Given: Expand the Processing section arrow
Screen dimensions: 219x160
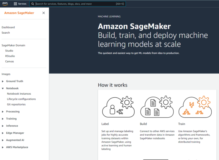Looking at the screenshot, I should point(3,112).
